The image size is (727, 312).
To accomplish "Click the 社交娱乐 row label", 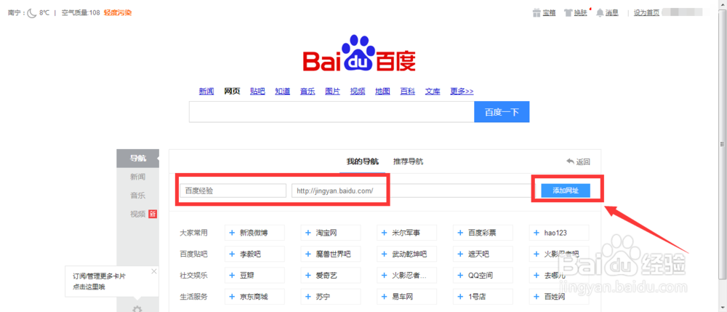I will click(193, 276).
